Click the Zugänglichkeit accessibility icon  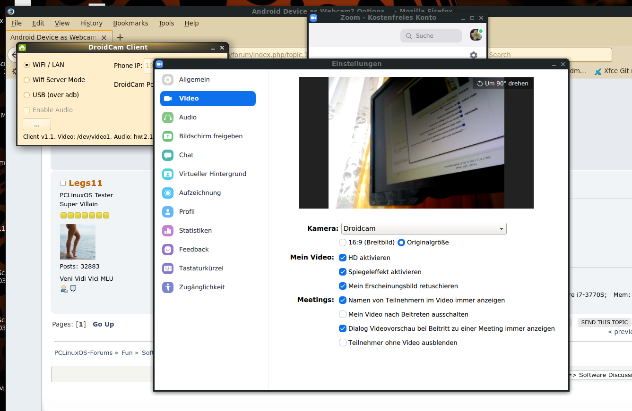(168, 287)
